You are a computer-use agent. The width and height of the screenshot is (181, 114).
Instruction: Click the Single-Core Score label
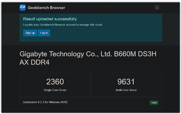tap(55, 90)
